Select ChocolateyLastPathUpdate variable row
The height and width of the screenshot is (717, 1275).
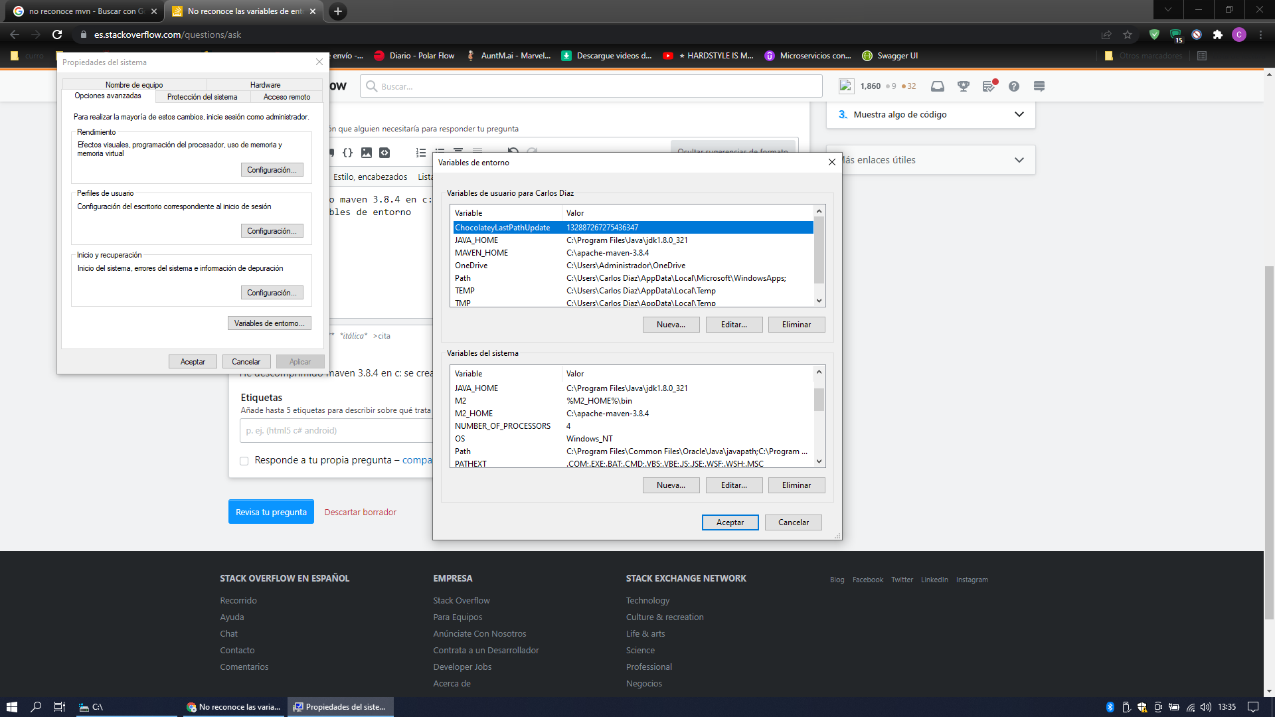633,228
